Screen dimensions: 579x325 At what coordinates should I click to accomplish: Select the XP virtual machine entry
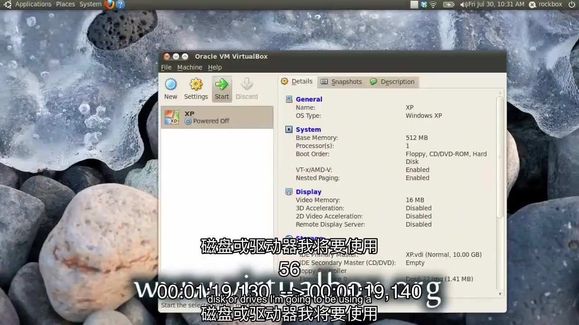(217, 117)
